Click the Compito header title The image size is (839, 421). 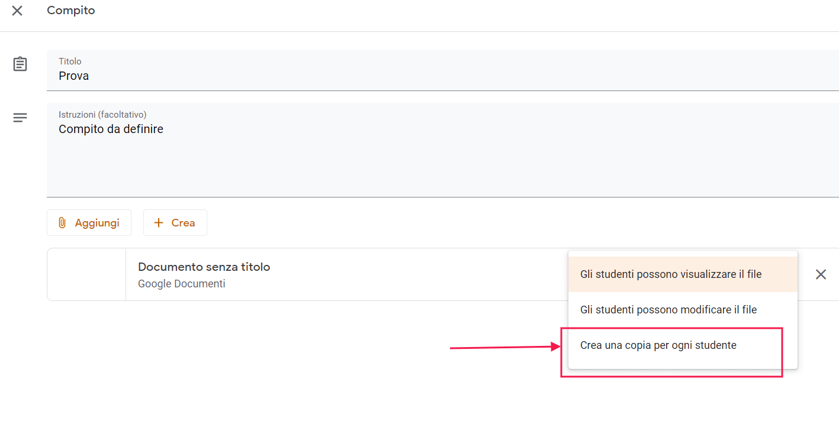click(70, 11)
